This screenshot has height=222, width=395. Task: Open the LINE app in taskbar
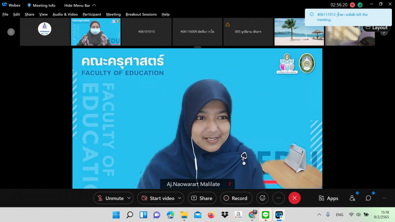(x=265, y=215)
